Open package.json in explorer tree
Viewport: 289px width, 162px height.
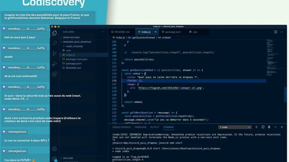[x=84, y=63]
